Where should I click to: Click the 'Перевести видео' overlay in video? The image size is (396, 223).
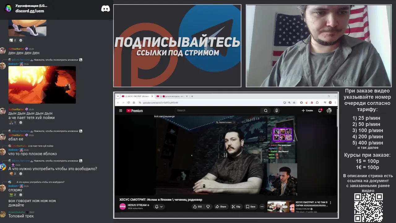225,122
